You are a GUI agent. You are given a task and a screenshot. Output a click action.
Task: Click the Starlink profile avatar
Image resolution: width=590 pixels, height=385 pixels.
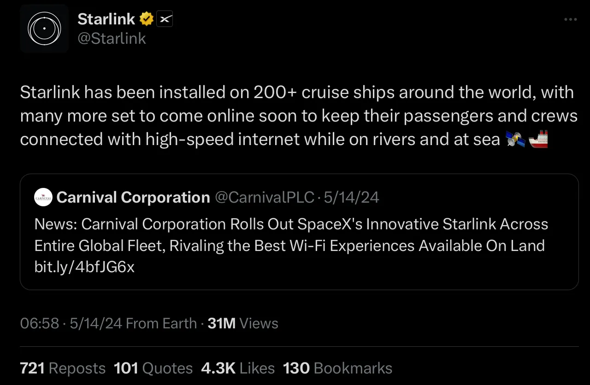44,29
